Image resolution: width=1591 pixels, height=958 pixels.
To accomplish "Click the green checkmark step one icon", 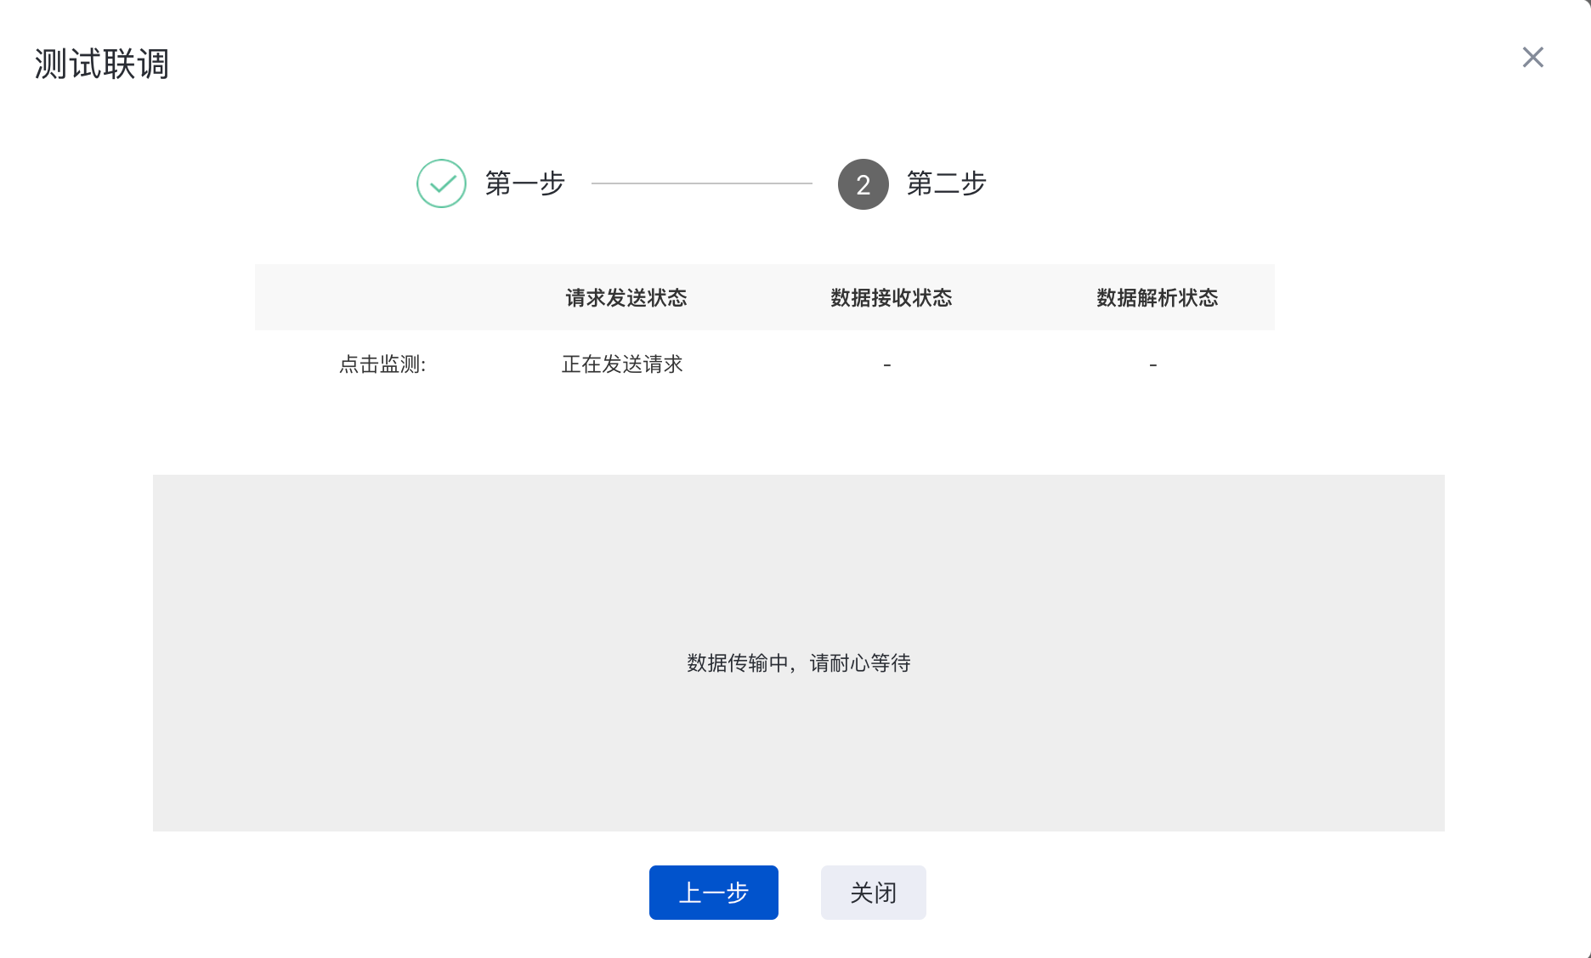I will tap(441, 183).
